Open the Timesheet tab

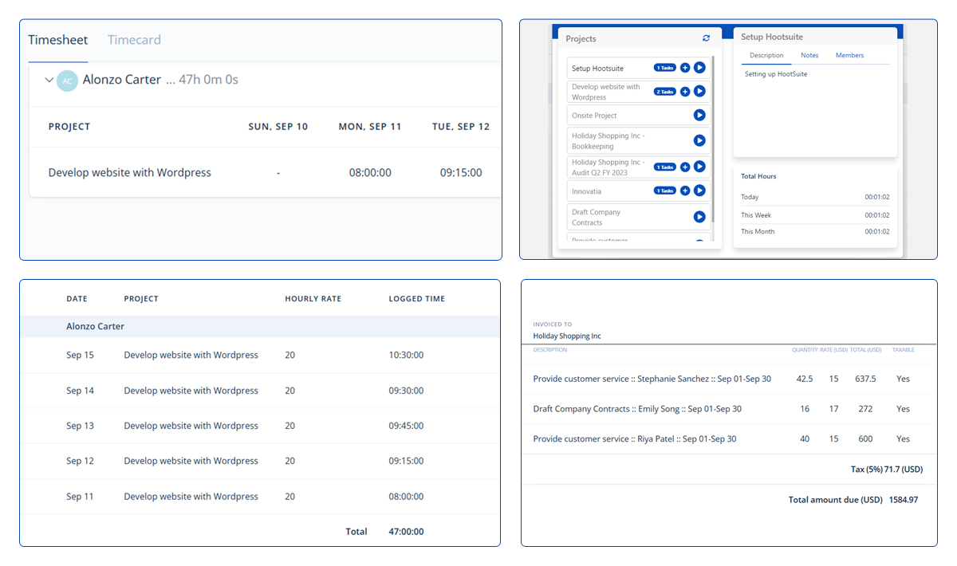pyautogui.click(x=58, y=40)
